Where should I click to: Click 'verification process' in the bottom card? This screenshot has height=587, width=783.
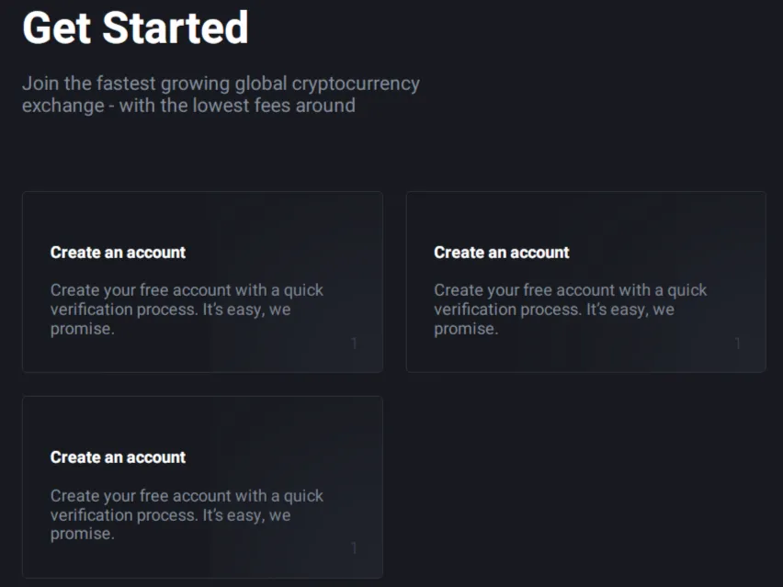[x=124, y=515]
